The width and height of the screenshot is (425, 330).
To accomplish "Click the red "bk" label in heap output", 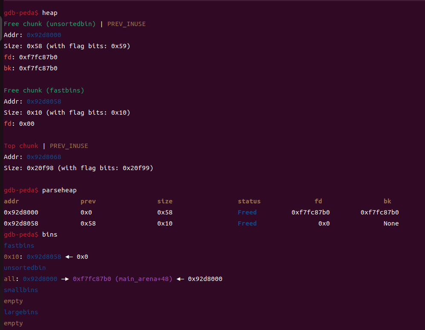I will pyautogui.click(x=8, y=68).
